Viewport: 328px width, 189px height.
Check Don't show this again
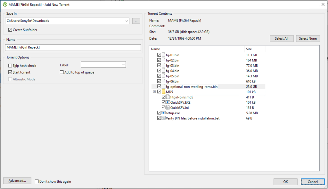[x=37, y=181]
